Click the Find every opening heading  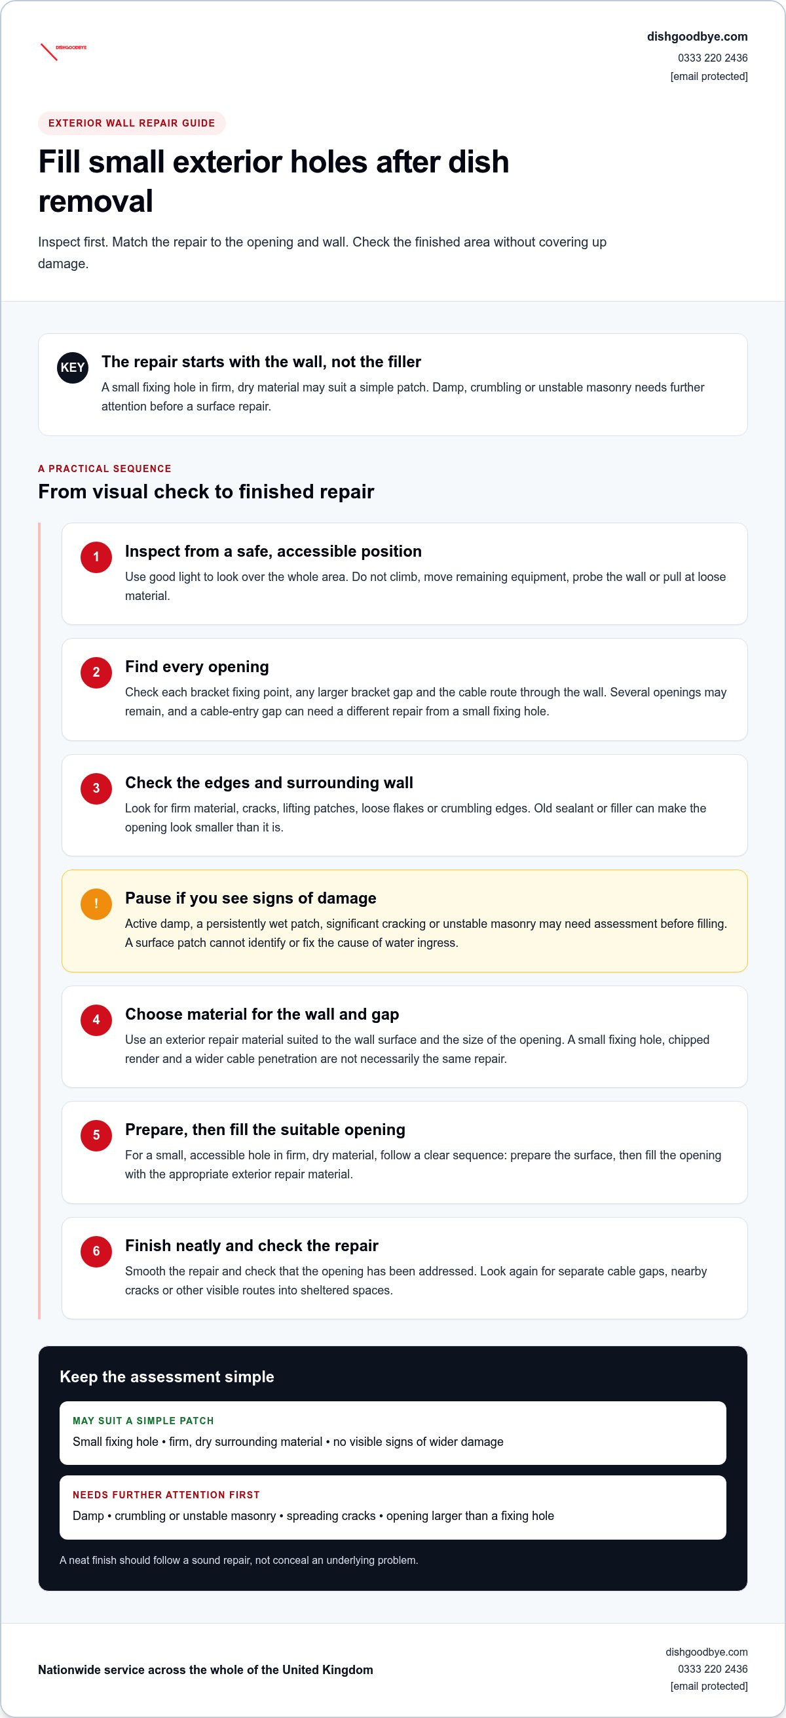197,667
